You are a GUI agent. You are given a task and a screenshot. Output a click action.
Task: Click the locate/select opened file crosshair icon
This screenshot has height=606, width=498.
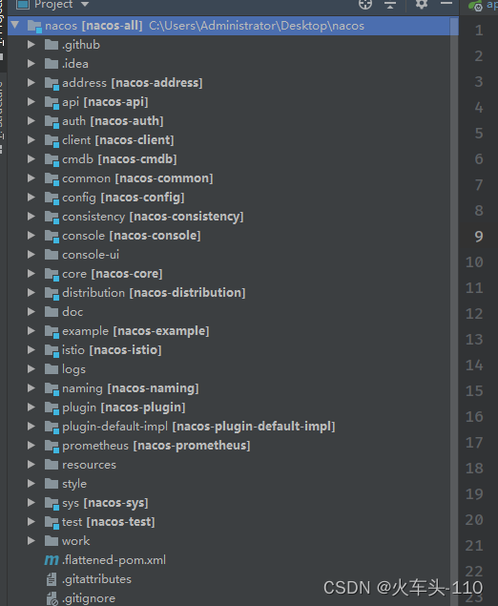(x=365, y=4)
